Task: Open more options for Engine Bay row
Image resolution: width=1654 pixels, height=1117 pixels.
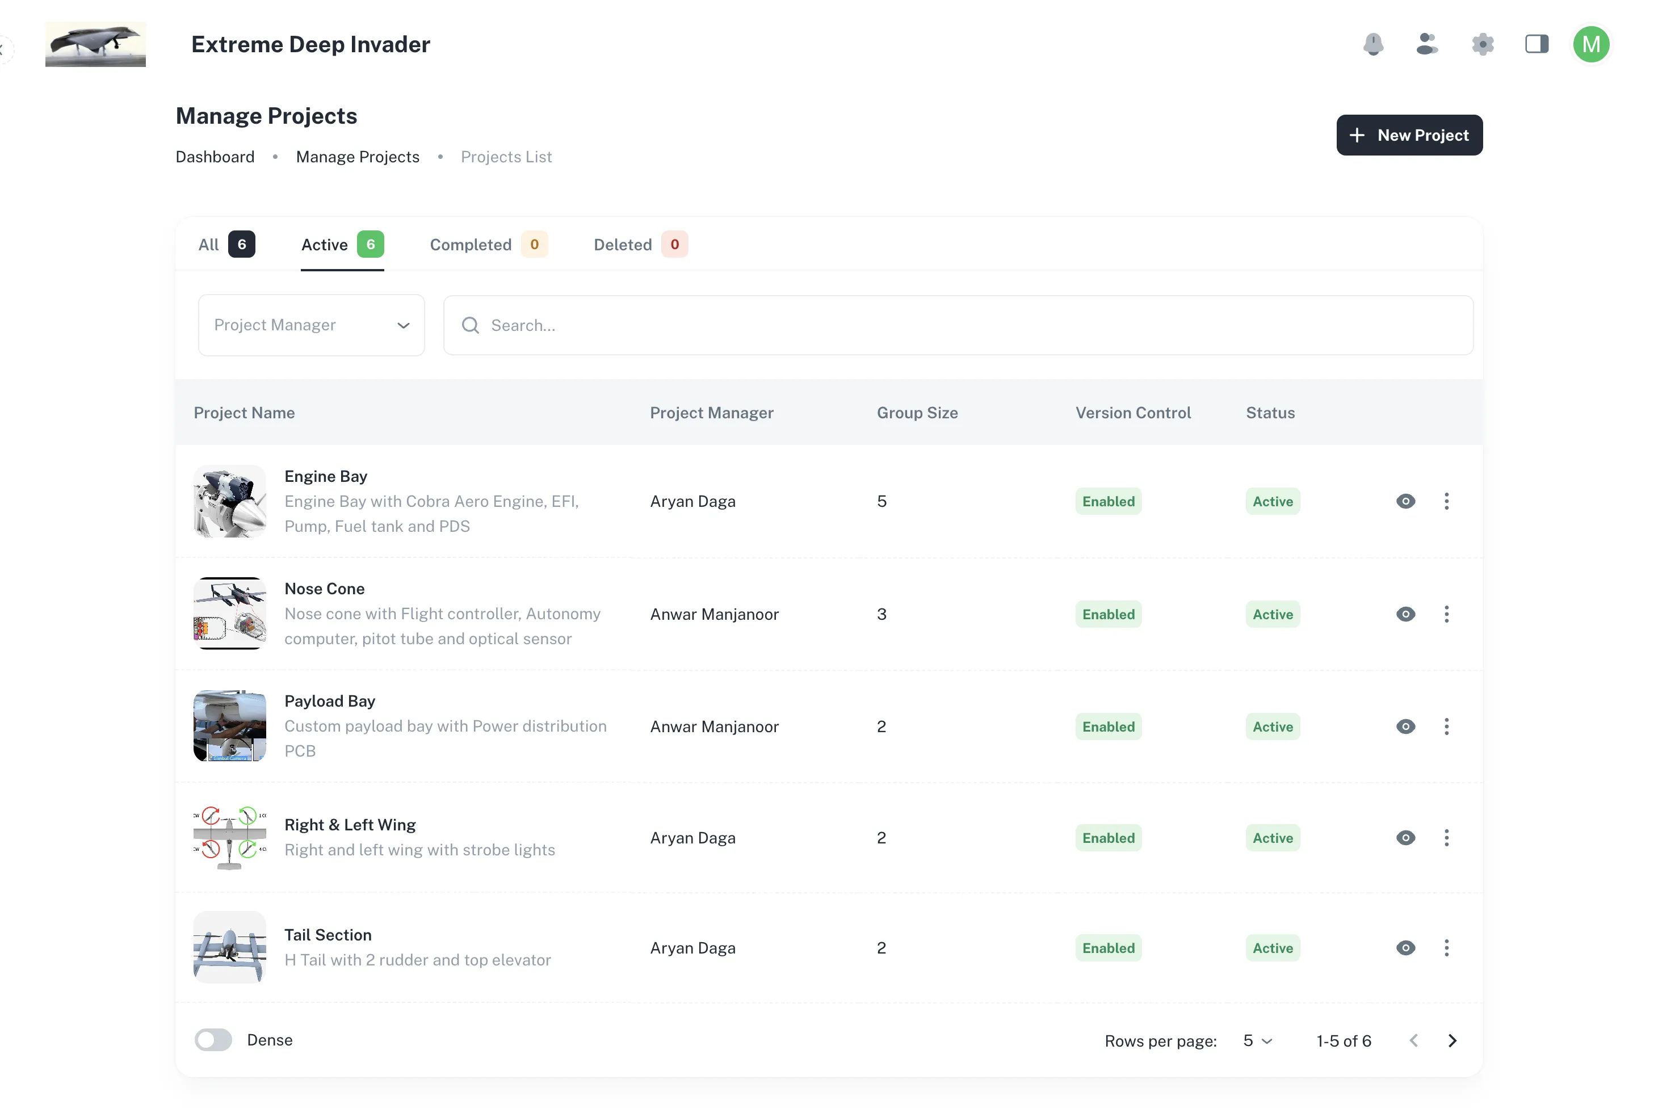Action: click(x=1446, y=501)
